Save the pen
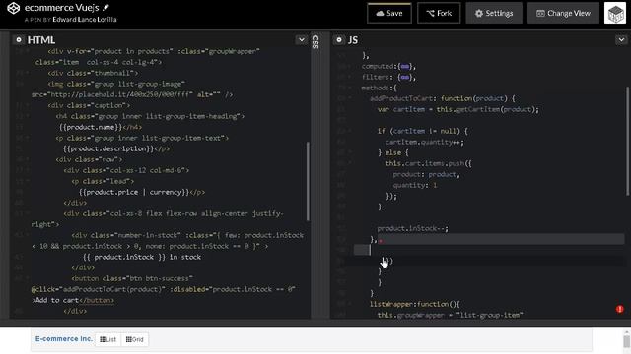Viewport: 631px width, 354px height. click(389, 13)
